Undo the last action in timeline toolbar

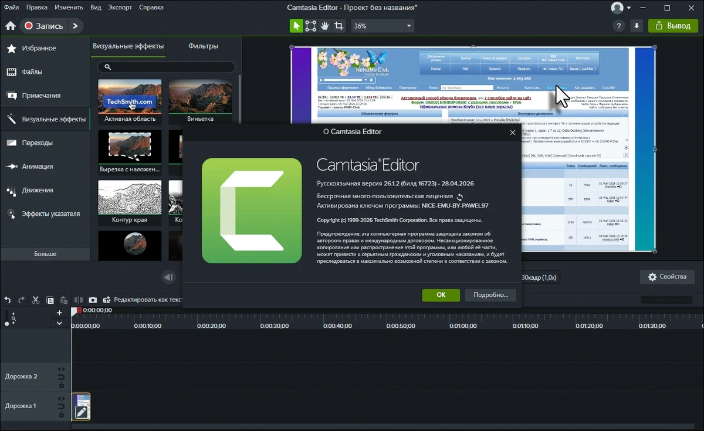pyautogui.click(x=8, y=300)
